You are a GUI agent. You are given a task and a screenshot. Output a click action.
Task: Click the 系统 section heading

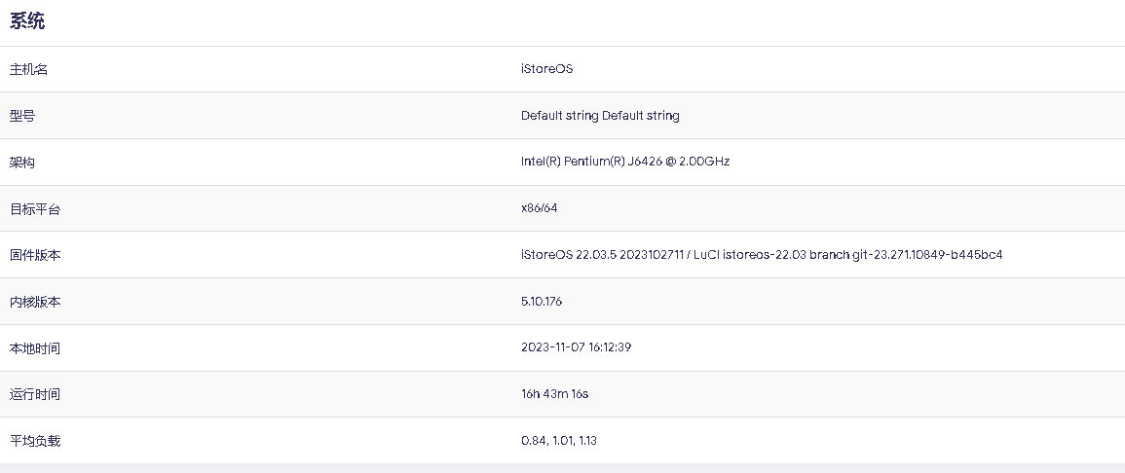(27, 22)
